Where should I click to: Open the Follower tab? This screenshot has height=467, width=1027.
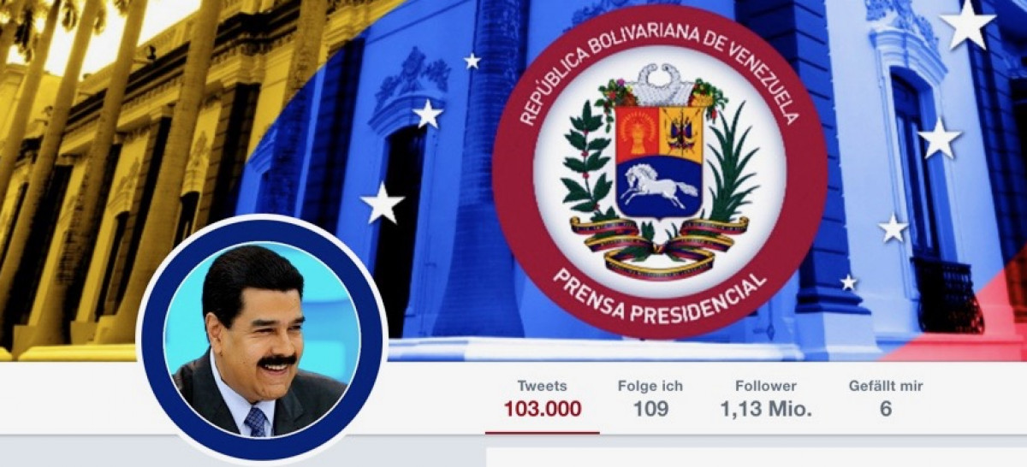coord(766,398)
